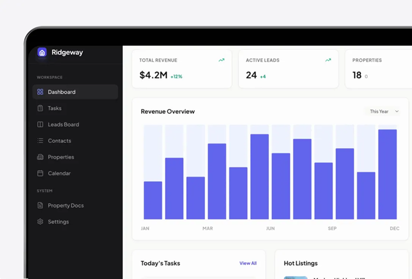Click the Today's Tasks heading
The image size is (412, 279).
[x=160, y=263]
